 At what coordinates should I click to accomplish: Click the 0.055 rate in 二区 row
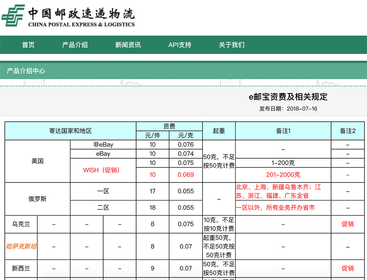click(x=186, y=208)
